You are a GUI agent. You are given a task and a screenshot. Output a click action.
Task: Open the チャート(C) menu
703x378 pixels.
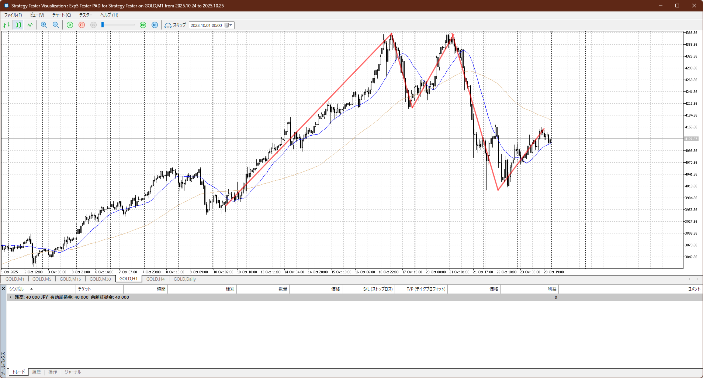61,15
